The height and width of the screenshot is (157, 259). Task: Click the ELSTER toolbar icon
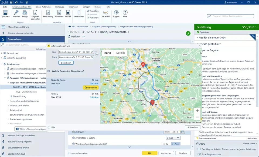click(68, 13)
